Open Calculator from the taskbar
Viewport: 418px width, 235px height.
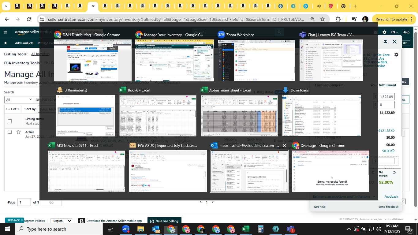[x=260, y=229]
